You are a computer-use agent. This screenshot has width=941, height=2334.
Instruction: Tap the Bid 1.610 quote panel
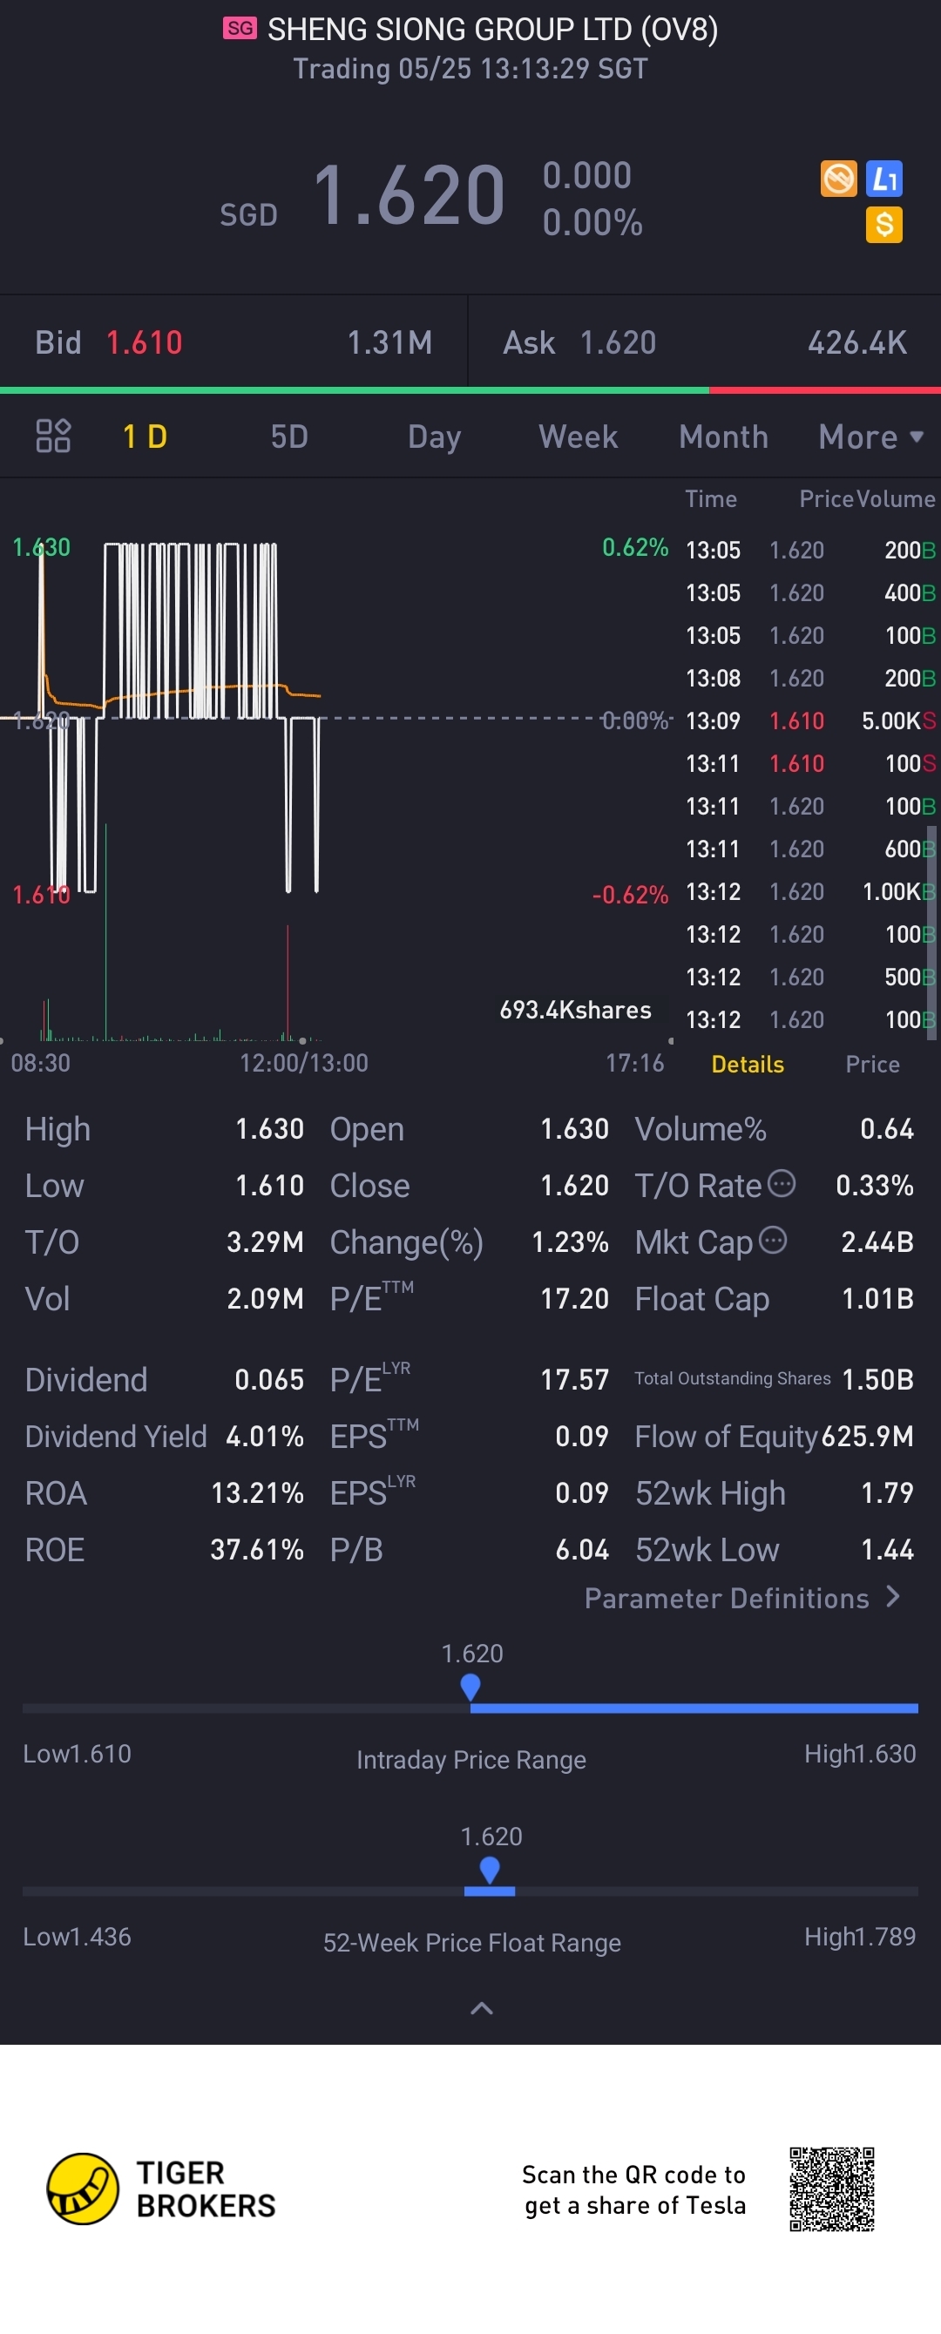coord(234,342)
